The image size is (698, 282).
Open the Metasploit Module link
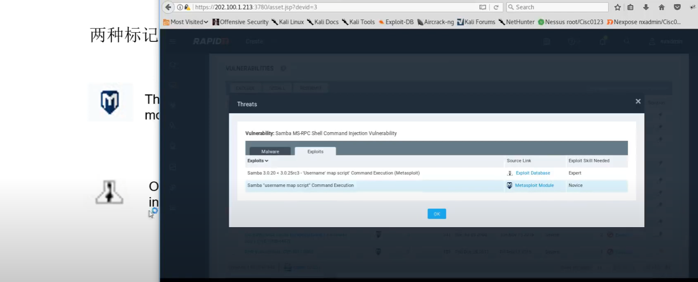coord(534,185)
